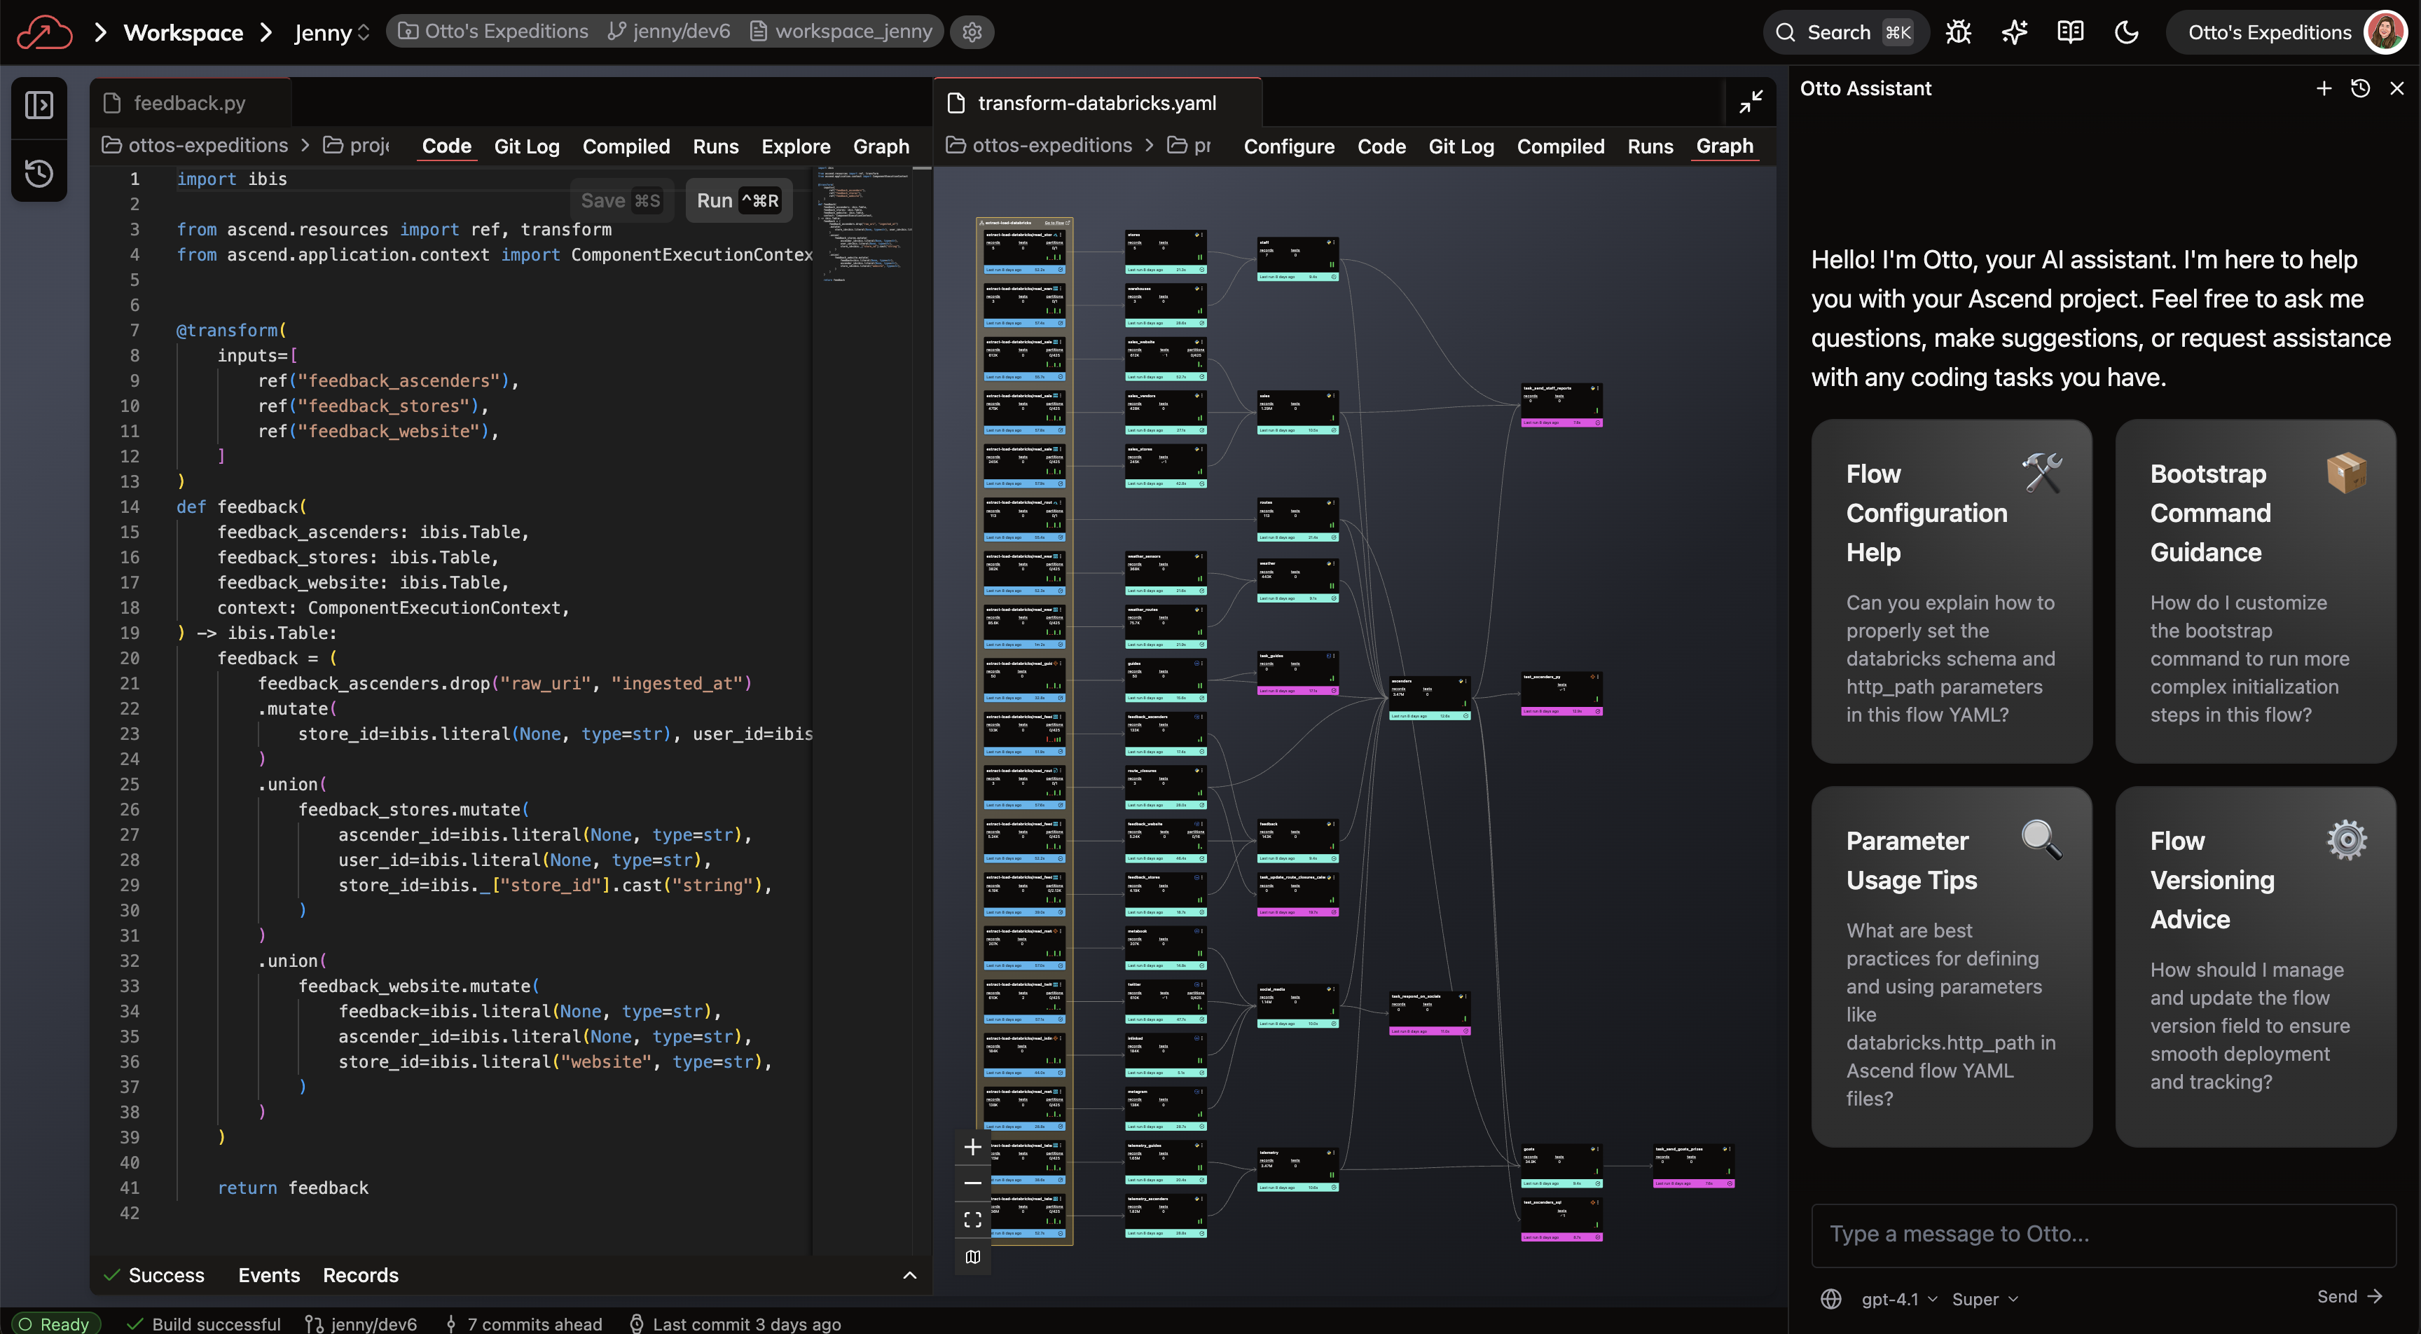This screenshot has height=1334, width=2421.
Task: Click the Run button
Action: click(738, 200)
